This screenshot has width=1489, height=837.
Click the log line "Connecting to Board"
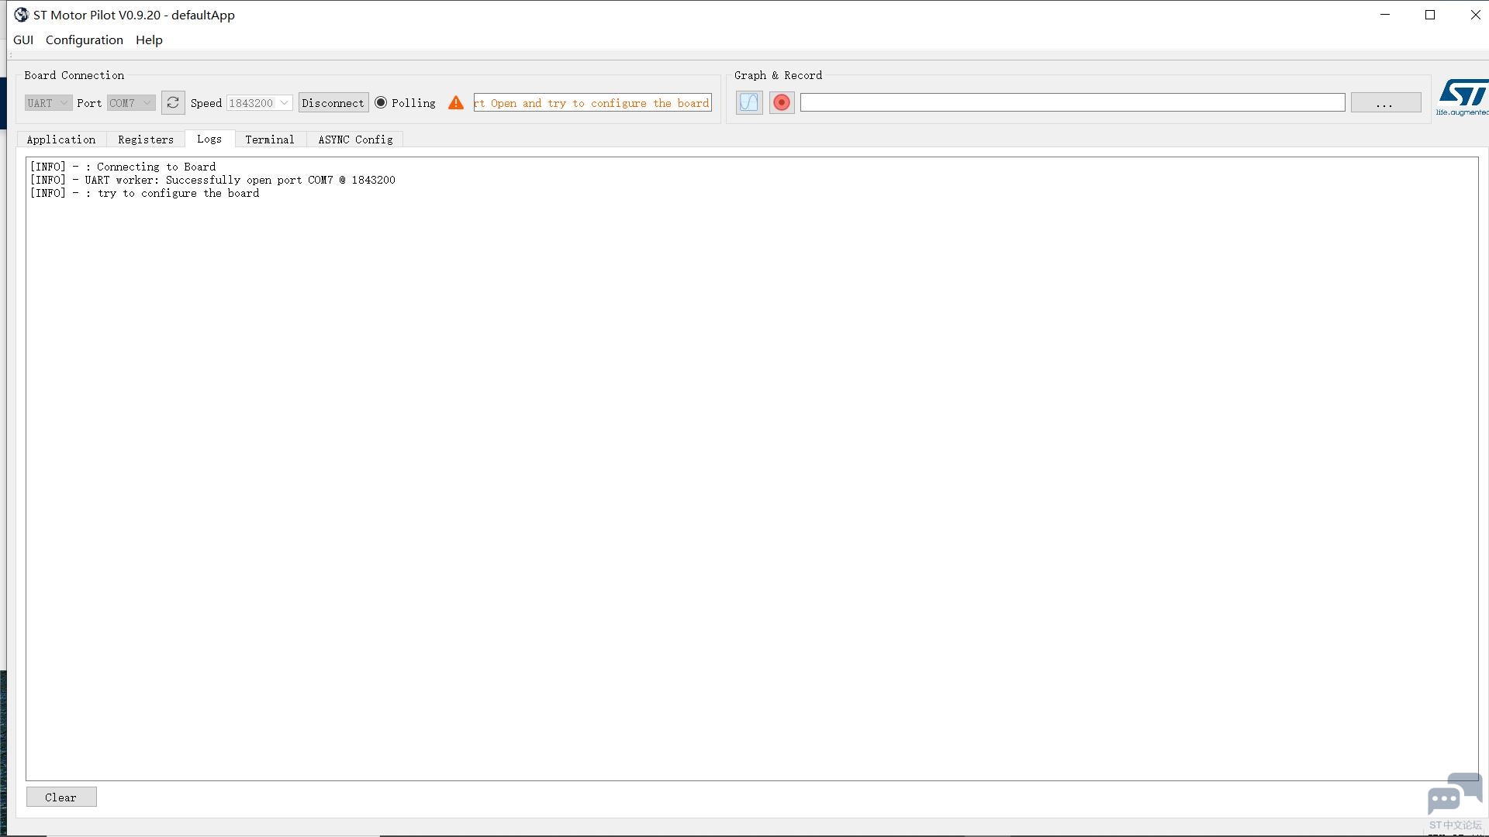pos(123,167)
